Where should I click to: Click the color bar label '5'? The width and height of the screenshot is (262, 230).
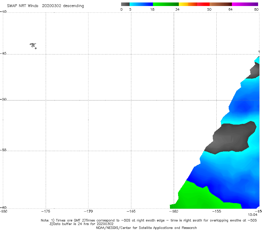130,10
